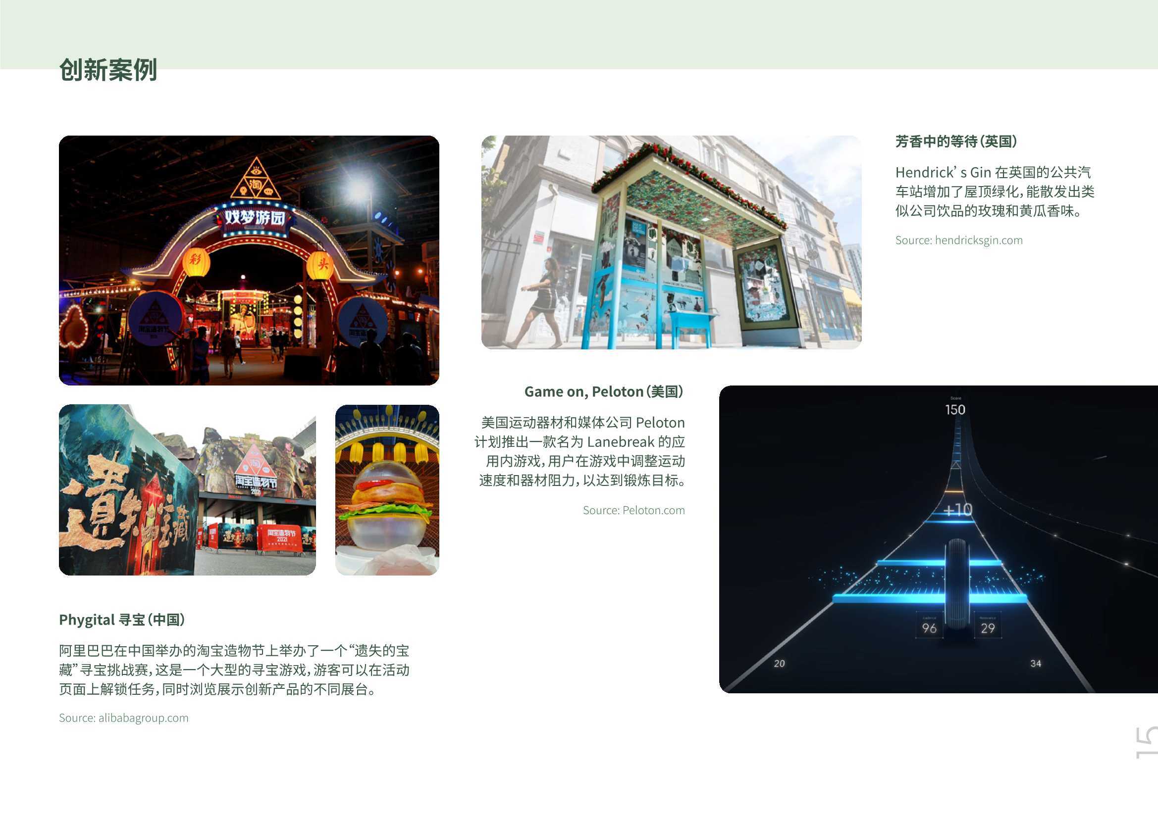Click the Source: hendricksgin.com line
1158x818 pixels.
click(x=959, y=241)
